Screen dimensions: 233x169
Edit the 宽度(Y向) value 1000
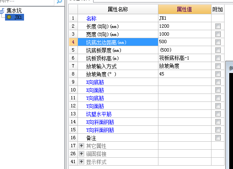[185, 34]
